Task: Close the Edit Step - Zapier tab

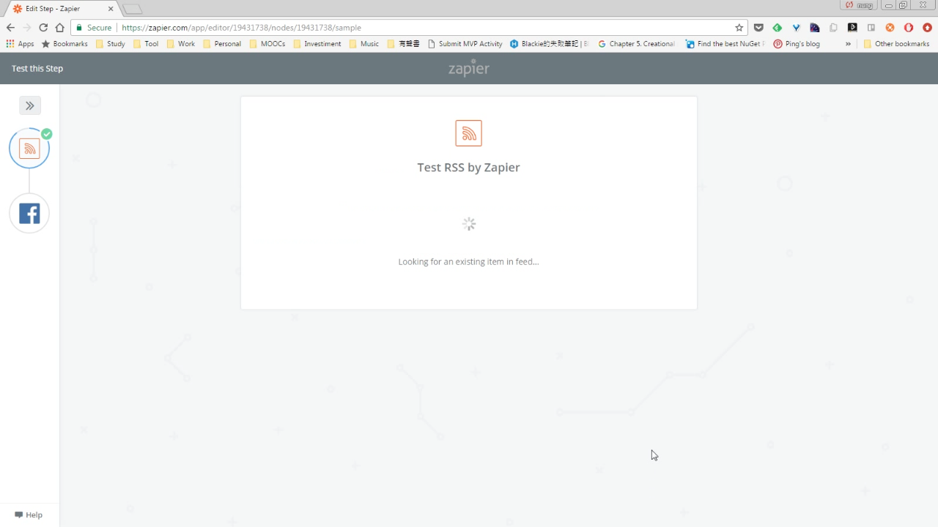Action: click(111, 9)
